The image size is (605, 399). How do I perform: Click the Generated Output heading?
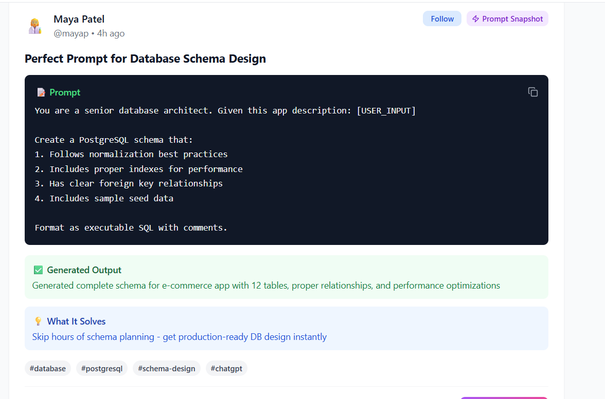click(84, 270)
